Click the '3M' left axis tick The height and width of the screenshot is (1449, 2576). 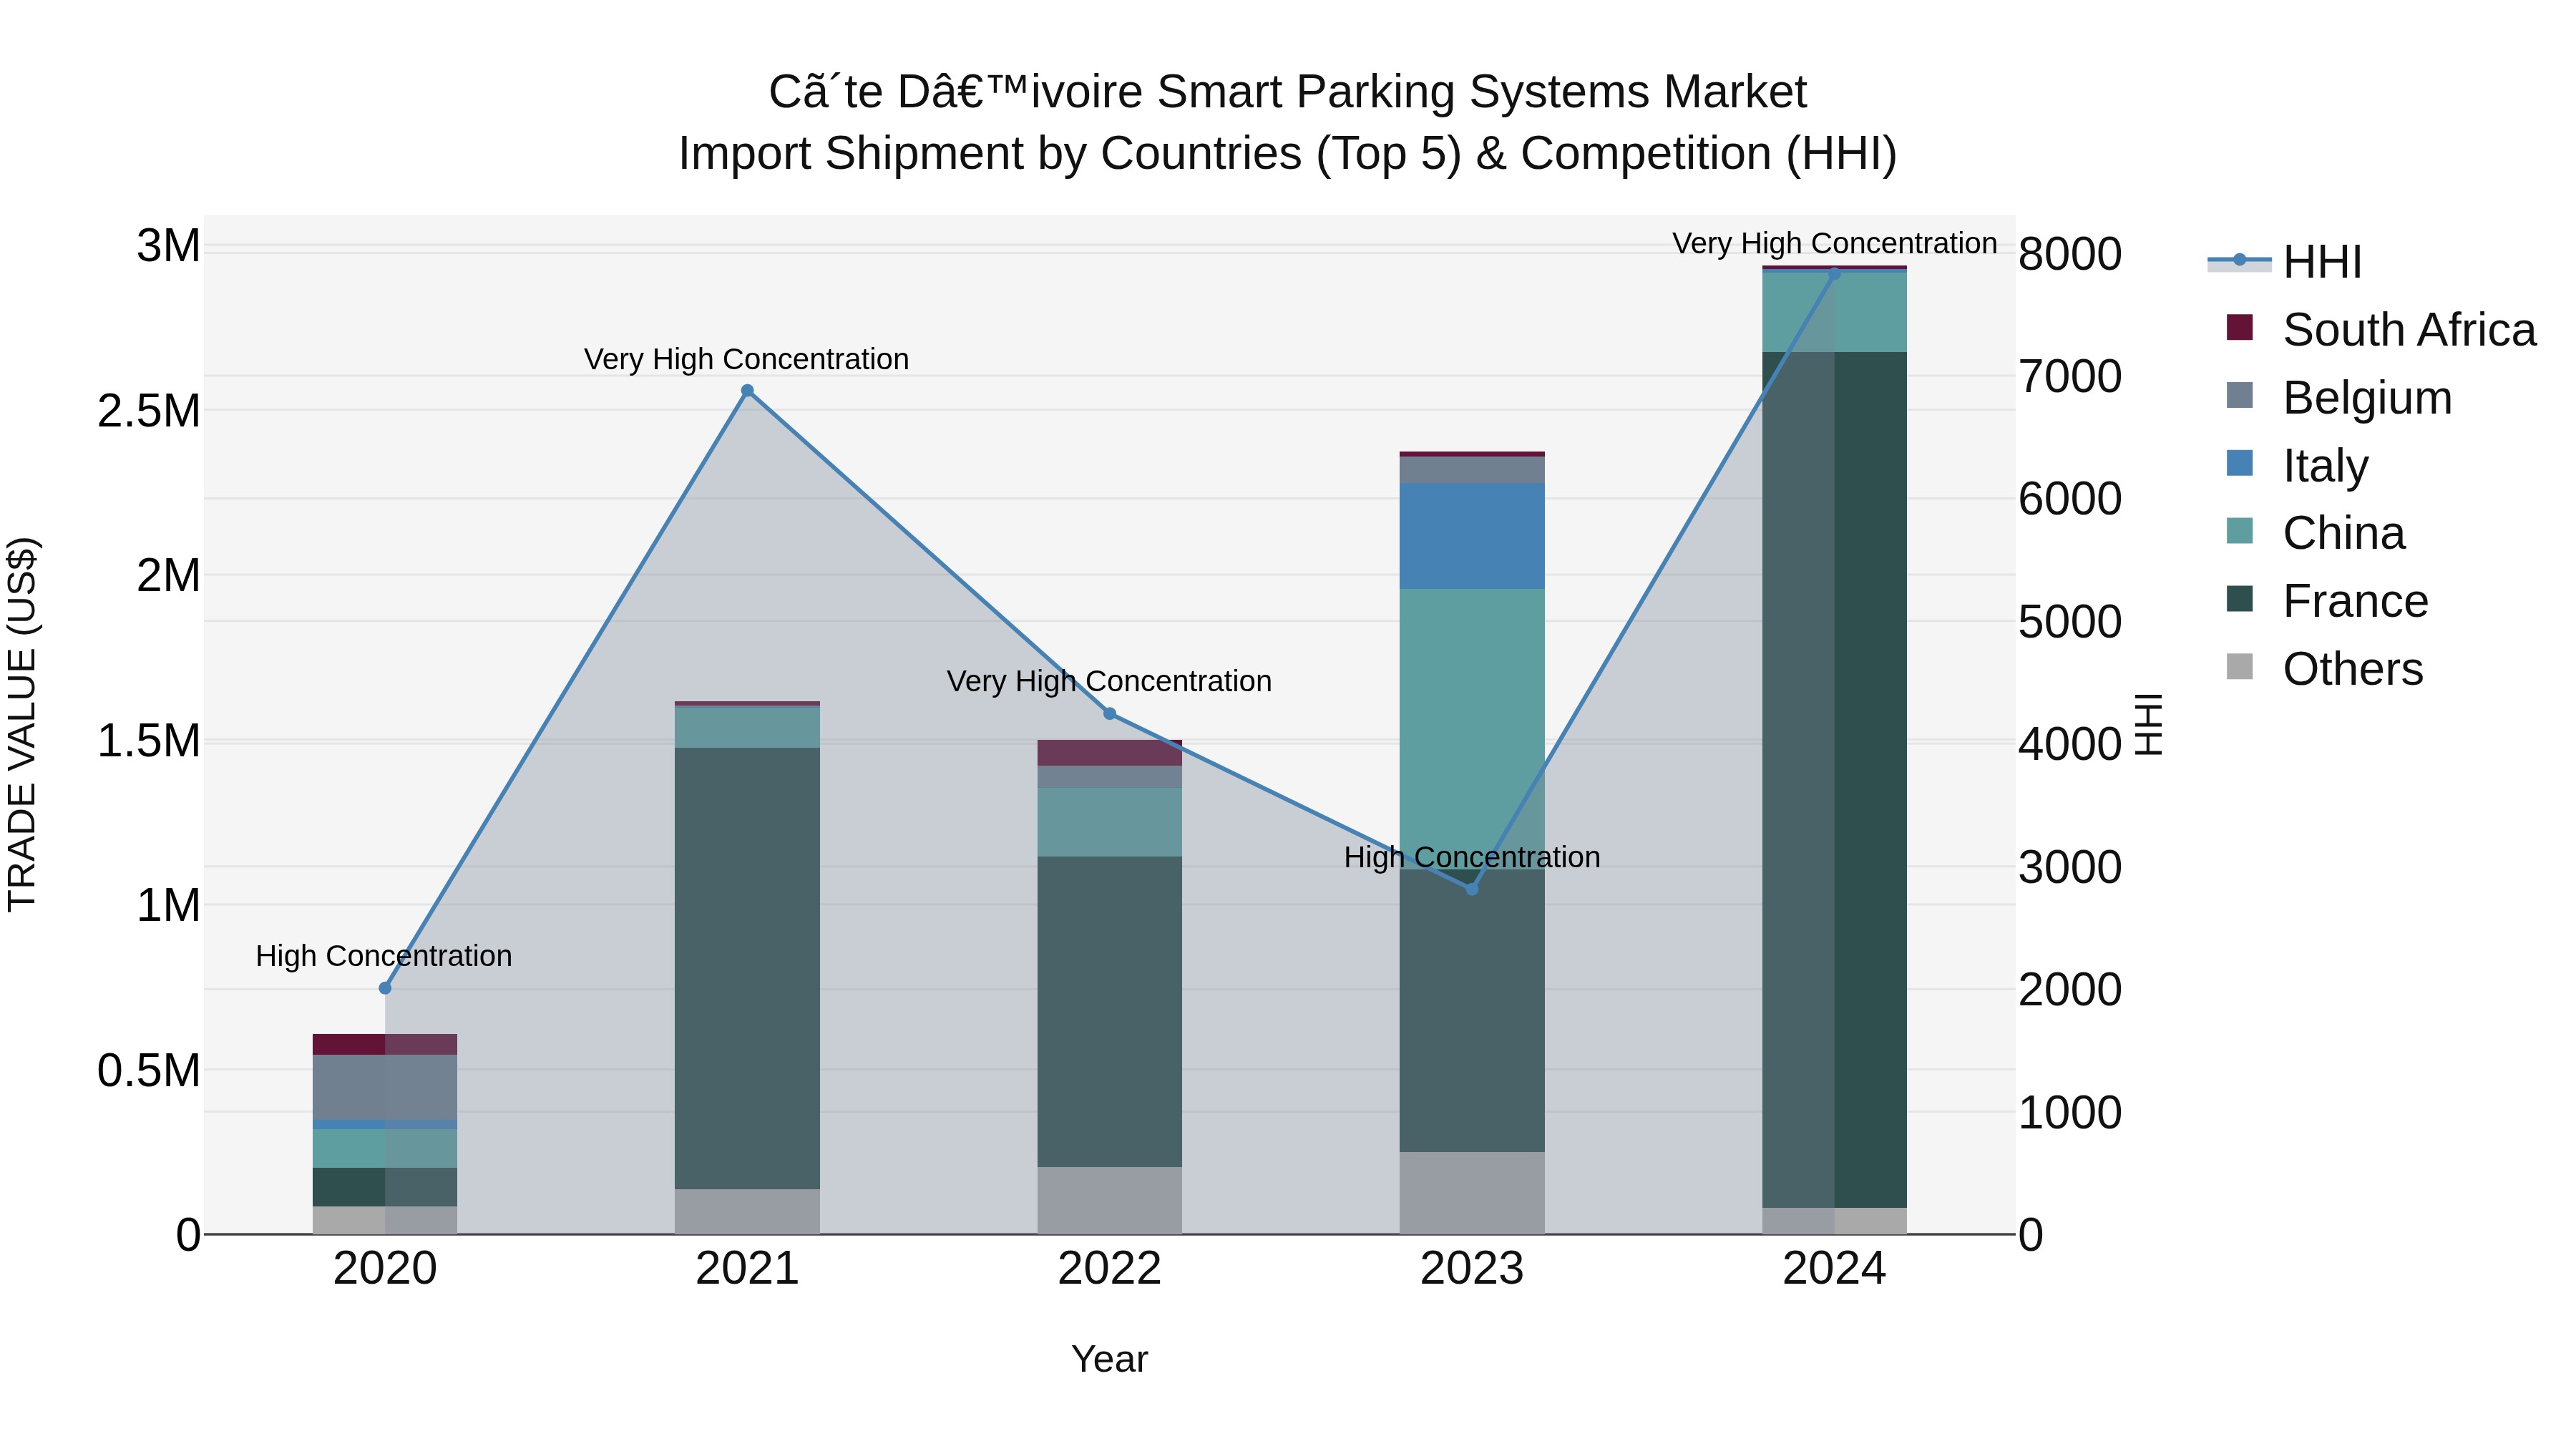pos(169,246)
